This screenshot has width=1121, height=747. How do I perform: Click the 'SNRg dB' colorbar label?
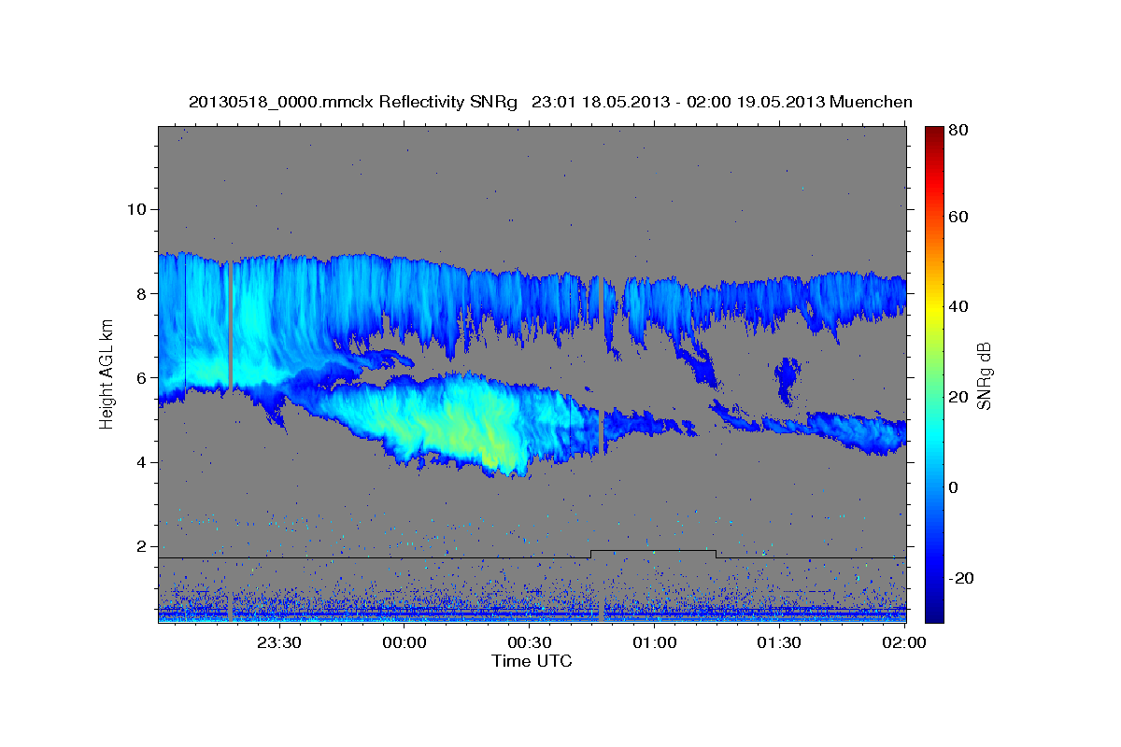(x=984, y=376)
